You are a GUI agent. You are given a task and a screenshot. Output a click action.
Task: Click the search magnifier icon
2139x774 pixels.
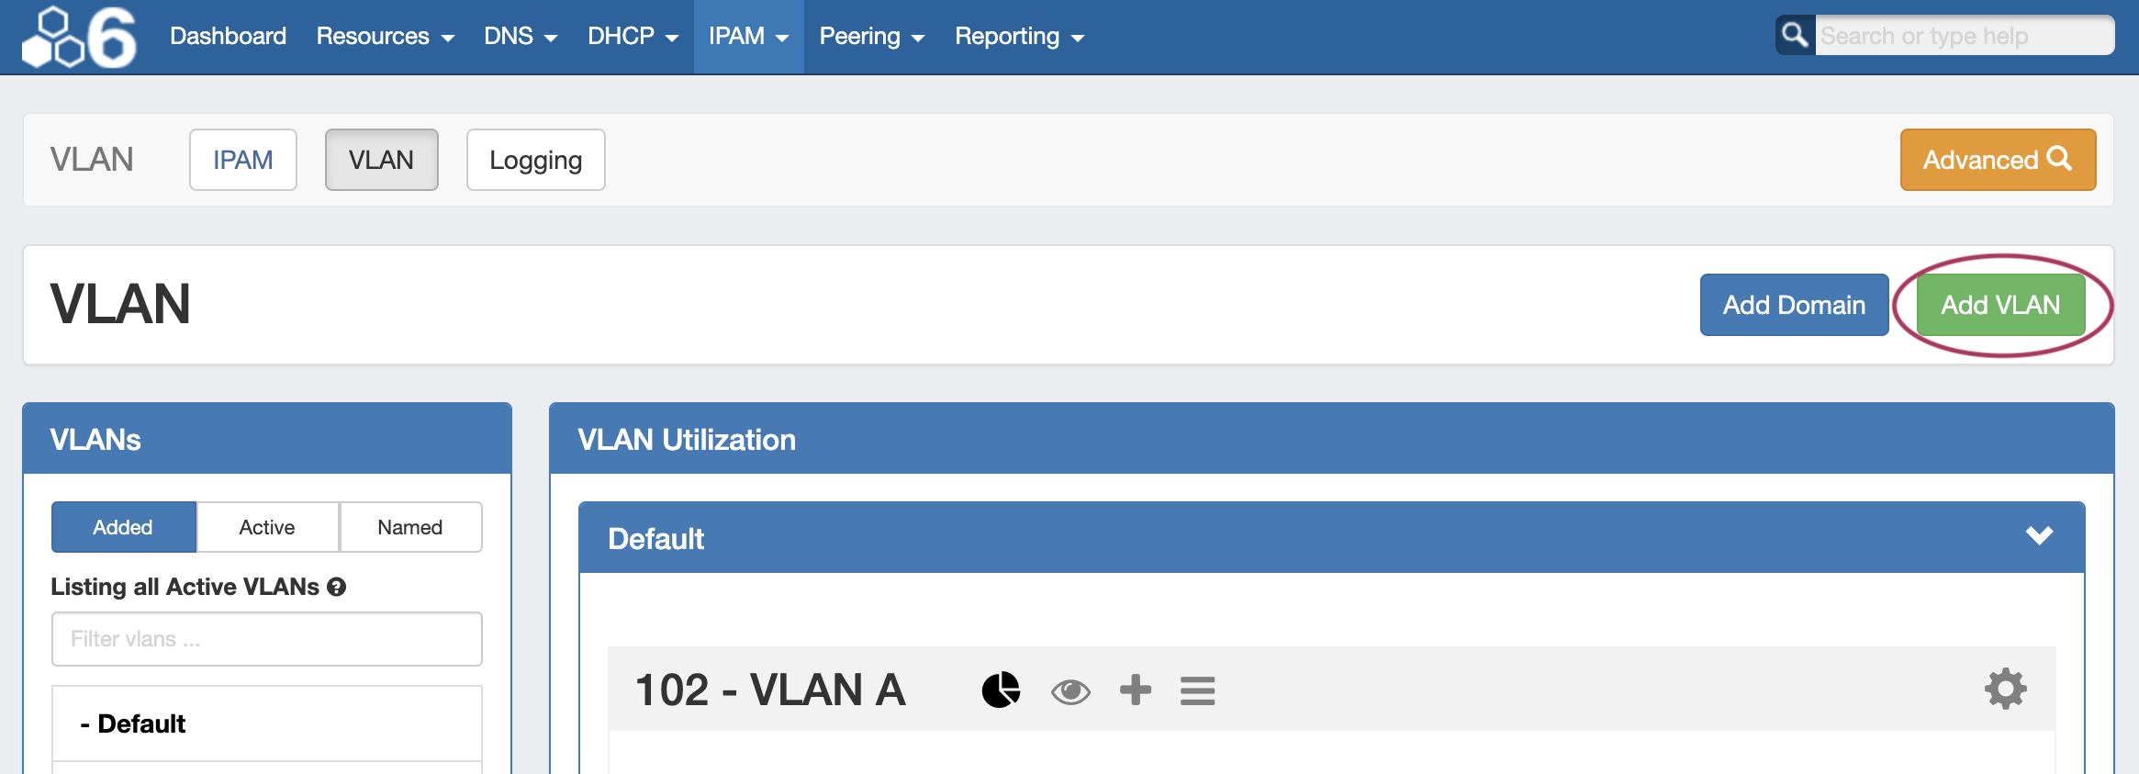coord(1795,36)
